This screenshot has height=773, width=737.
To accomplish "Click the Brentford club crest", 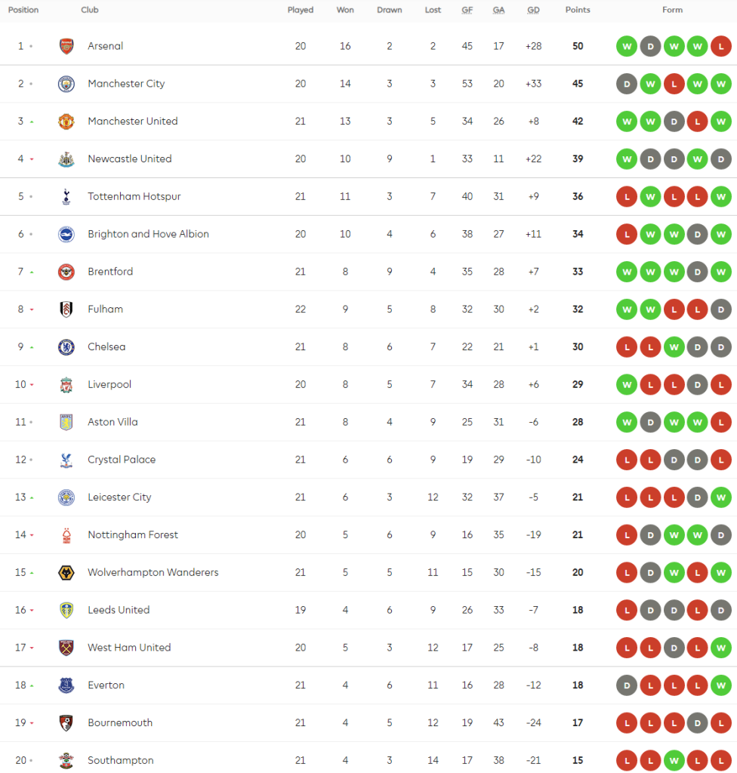I will [x=66, y=272].
